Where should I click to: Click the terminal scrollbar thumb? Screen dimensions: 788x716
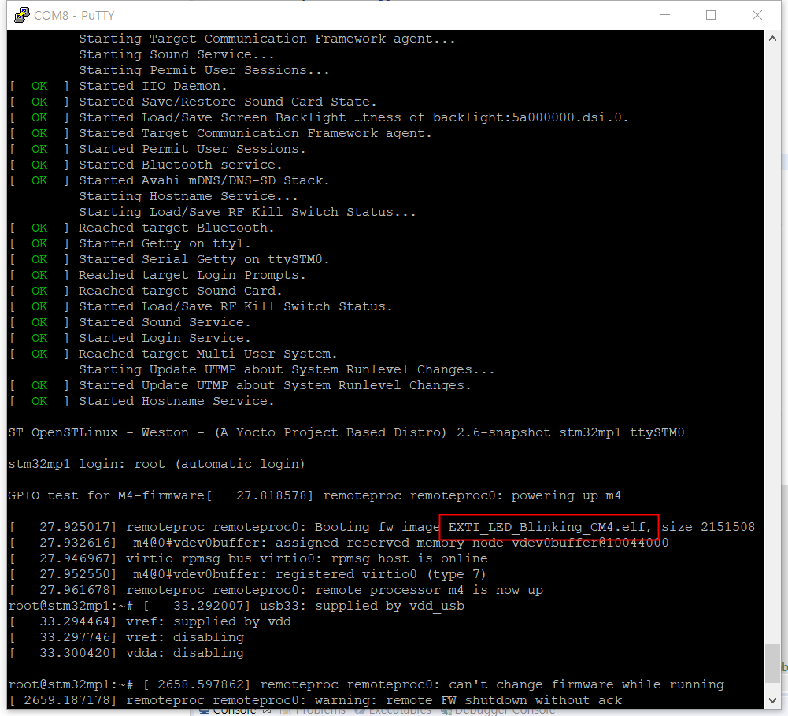[x=772, y=663]
